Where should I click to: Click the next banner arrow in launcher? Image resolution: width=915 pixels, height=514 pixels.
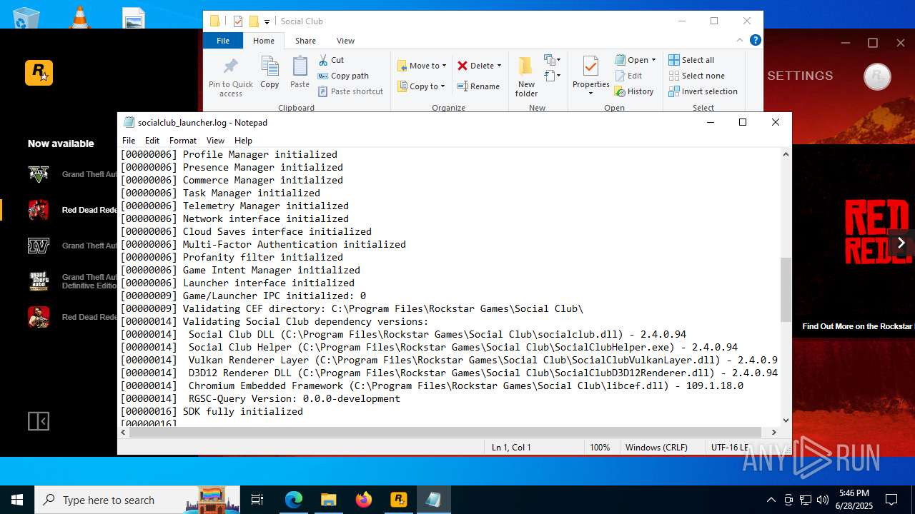tap(901, 243)
